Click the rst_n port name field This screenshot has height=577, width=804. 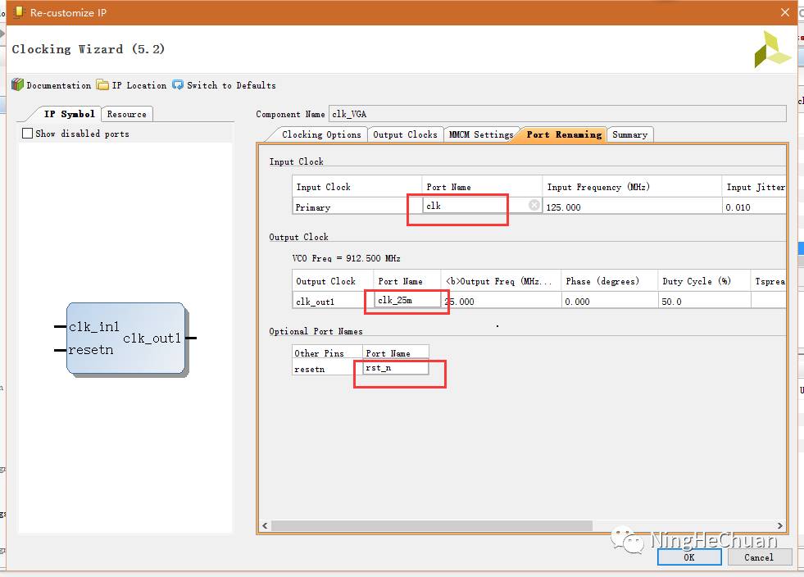coord(396,369)
